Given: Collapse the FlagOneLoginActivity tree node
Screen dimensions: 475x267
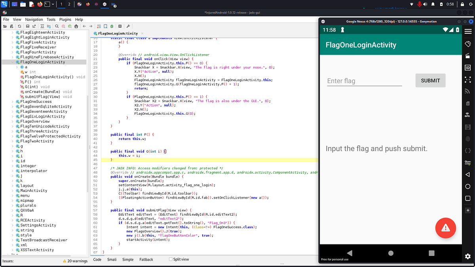Looking at the screenshot, I should [13, 62].
